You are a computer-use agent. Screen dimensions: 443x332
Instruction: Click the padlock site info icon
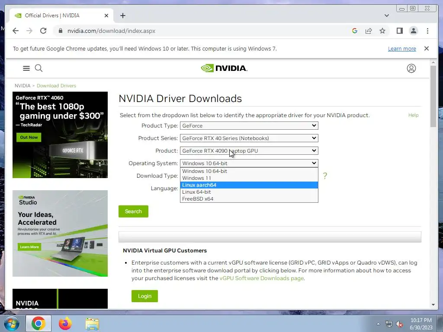pos(60,31)
